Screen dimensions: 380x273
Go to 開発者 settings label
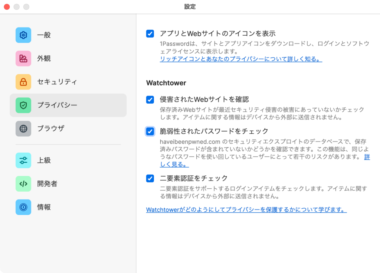47,184
